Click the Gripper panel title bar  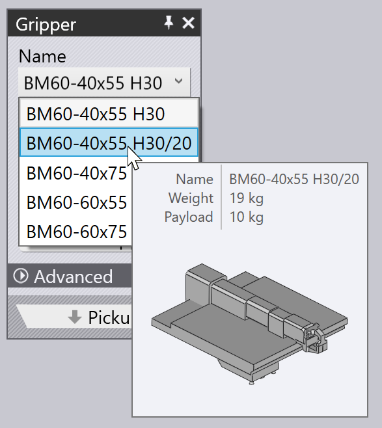tap(104, 23)
